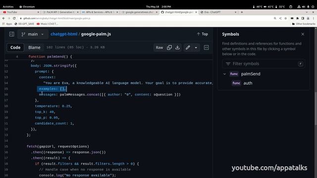Open a new browser tab

(242, 12)
